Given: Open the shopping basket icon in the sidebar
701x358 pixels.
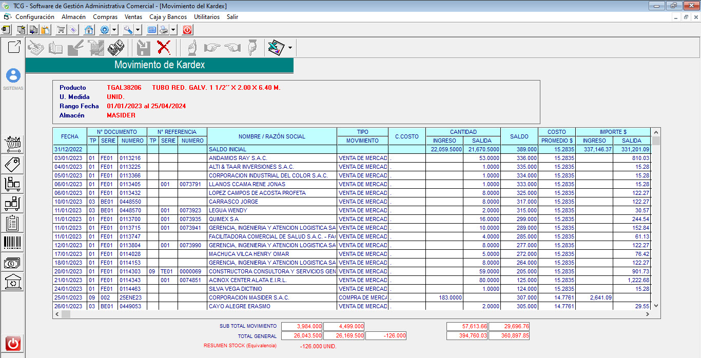Looking at the screenshot, I should tap(12, 145).
